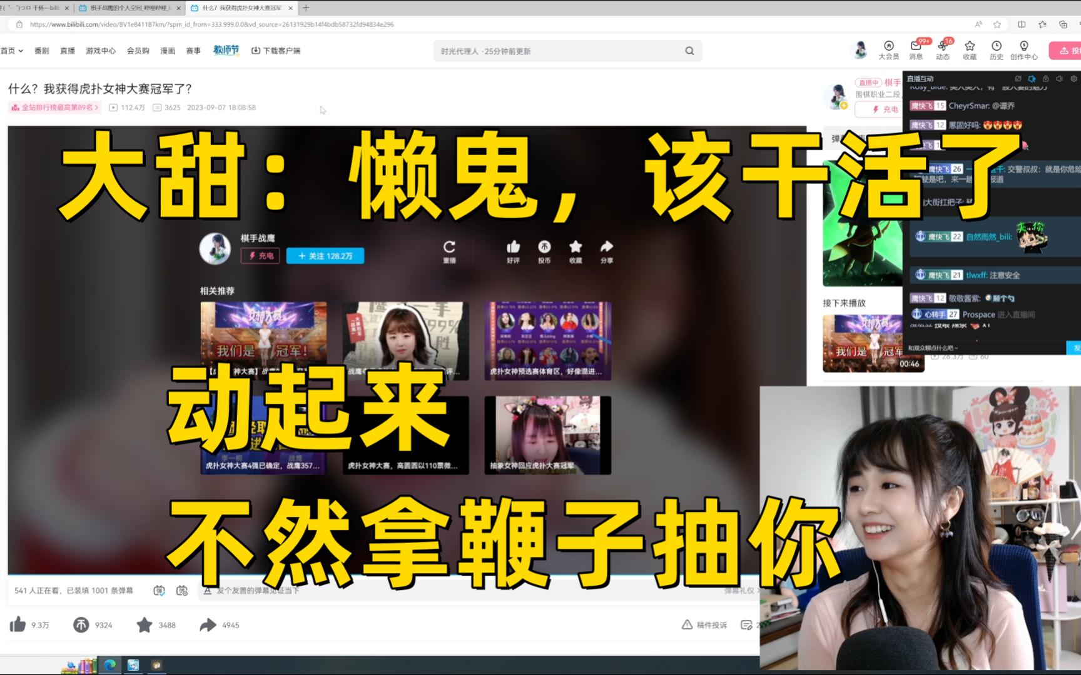This screenshot has width=1081, height=675.
Task: Click the 棋手战鹰 avatar in player overlay
Action: (x=215, y=248)
